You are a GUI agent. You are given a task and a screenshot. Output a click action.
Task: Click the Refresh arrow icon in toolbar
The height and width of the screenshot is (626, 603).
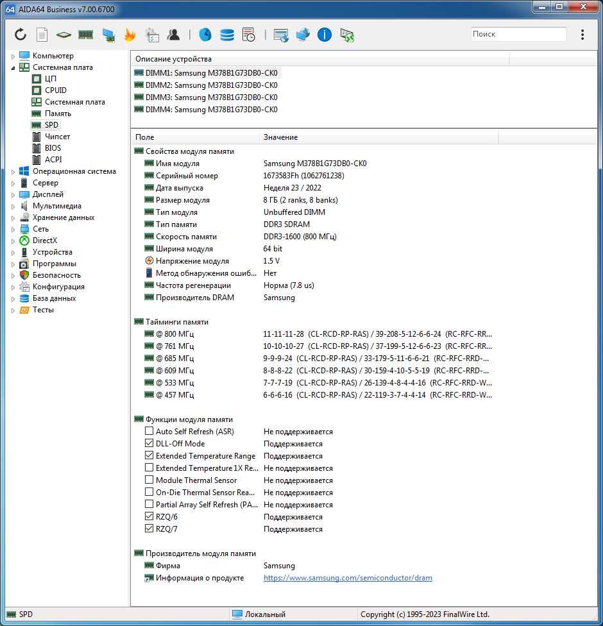click(x=21, y=35)
